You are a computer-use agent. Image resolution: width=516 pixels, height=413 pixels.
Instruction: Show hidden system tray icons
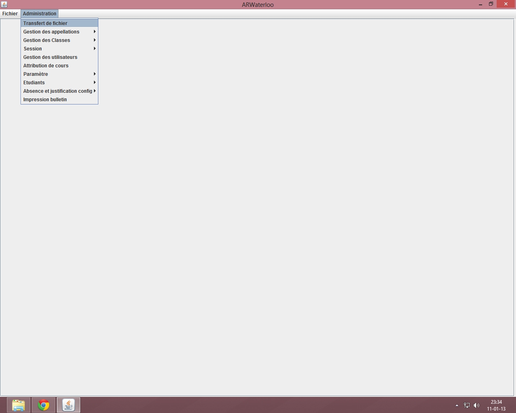pyautogui.click(x=457, y=405)
